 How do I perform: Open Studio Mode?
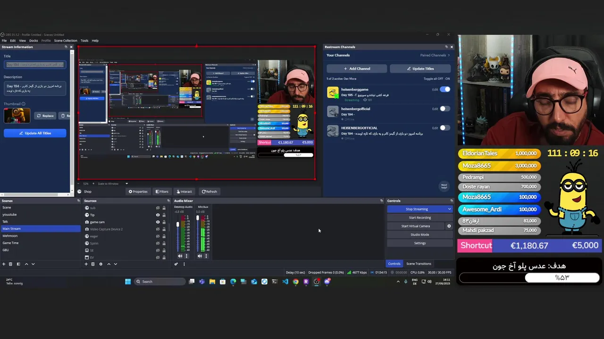coord(419,234)
